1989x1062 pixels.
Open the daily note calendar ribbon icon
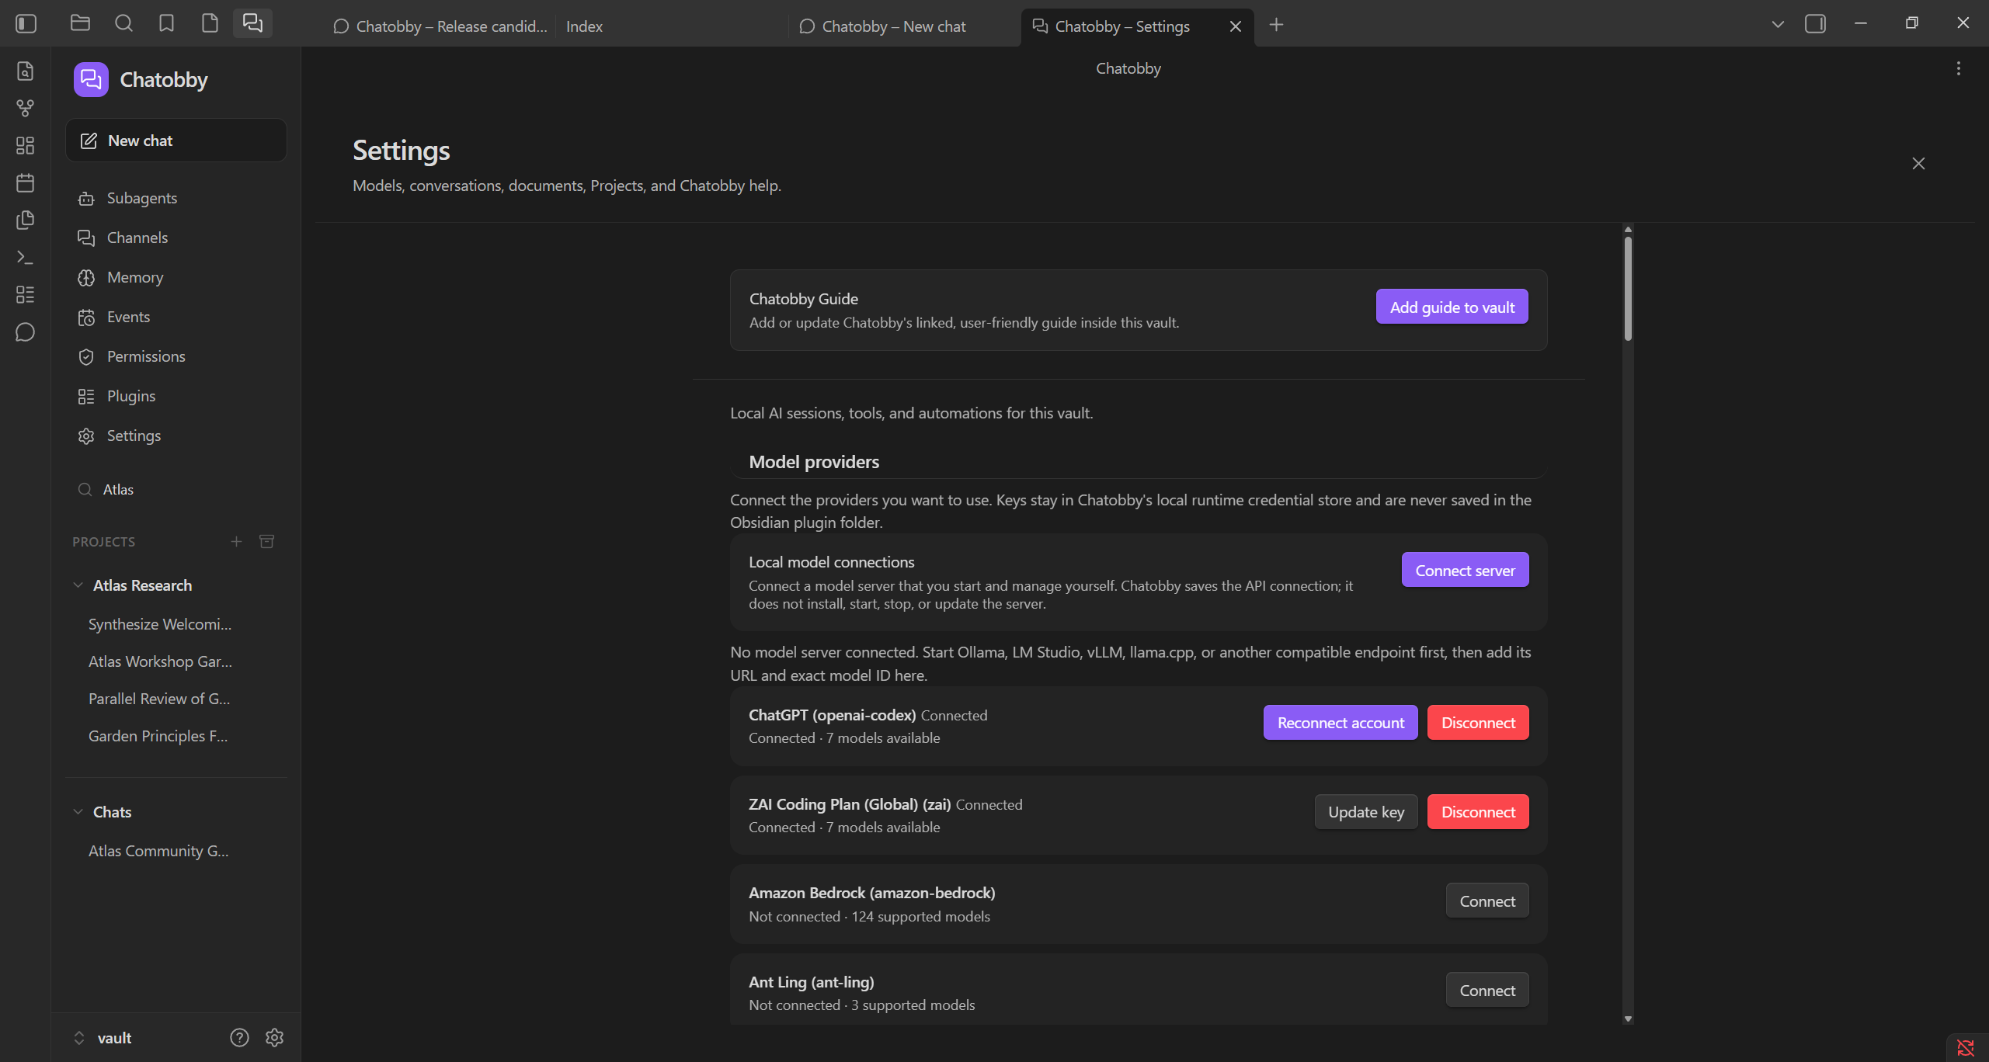click(x=25, y=182)
